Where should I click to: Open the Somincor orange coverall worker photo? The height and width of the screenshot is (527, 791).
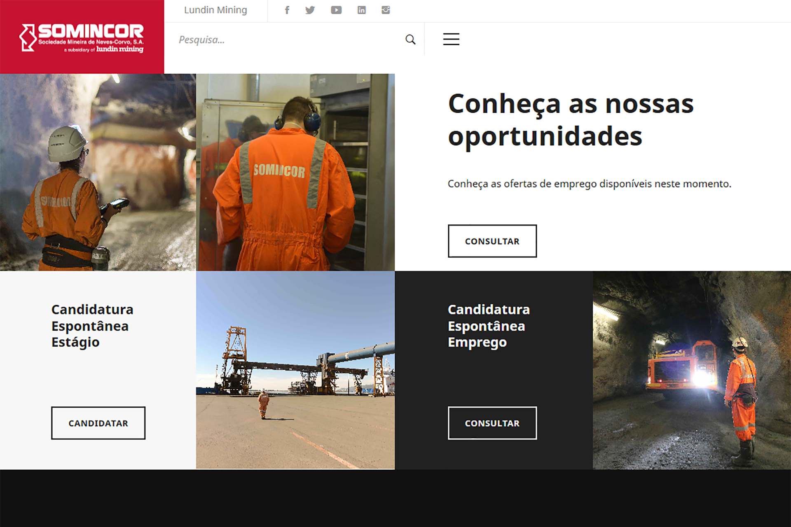(x=295, y=172)
